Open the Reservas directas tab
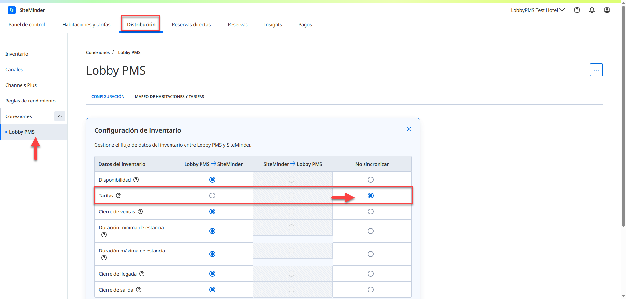Screen dimensions: 626x299 191,25
